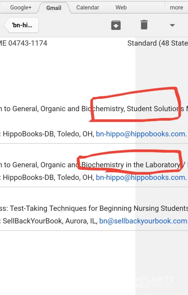Image resolution: width=188 pixels, height=295 pixels.
Task: Open the more-actions dropdown arrow
Action: click(172, 25)
